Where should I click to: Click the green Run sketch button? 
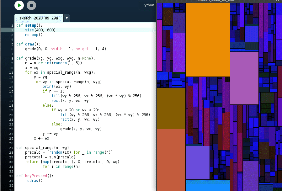[19, 5]
